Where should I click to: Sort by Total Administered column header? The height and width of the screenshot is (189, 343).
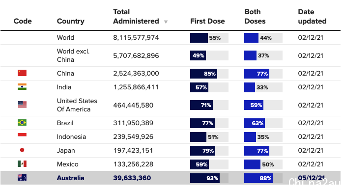(x=136, y=16)
